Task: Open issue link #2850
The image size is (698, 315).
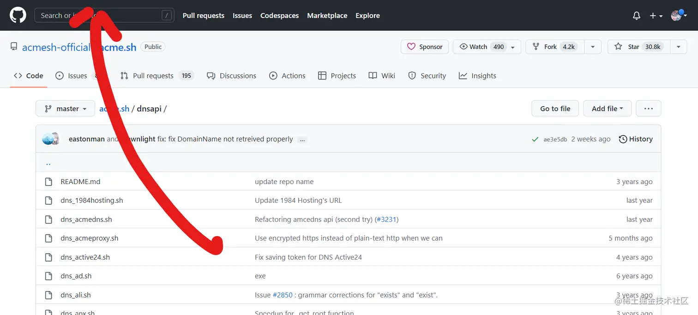Action: 283,295
